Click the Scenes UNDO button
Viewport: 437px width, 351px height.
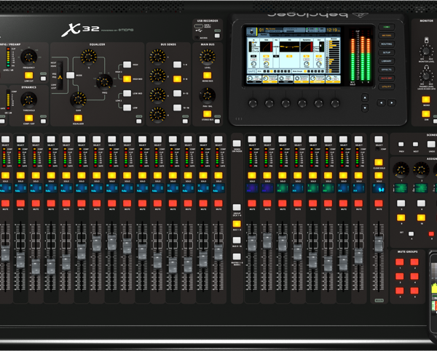(x=431, y=144)
